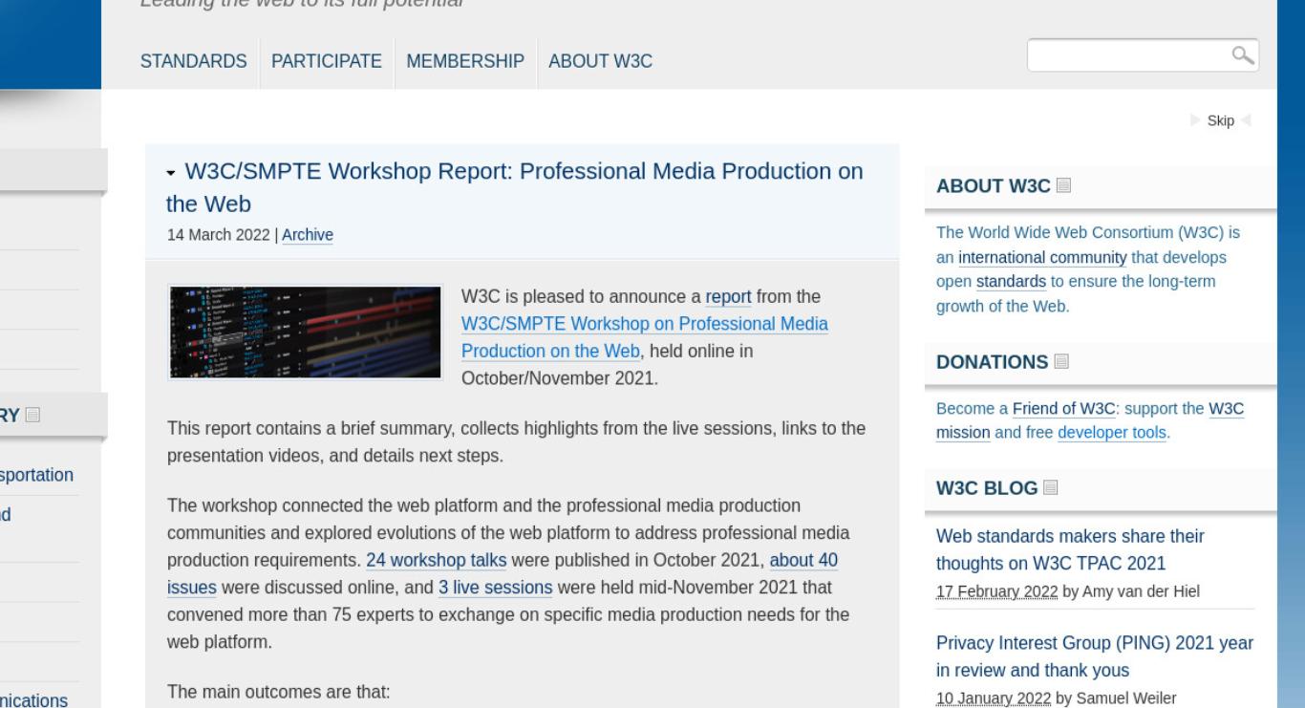
Task: Click the "DONATIONS" sidebar heading text
Action: click(993, 362)
